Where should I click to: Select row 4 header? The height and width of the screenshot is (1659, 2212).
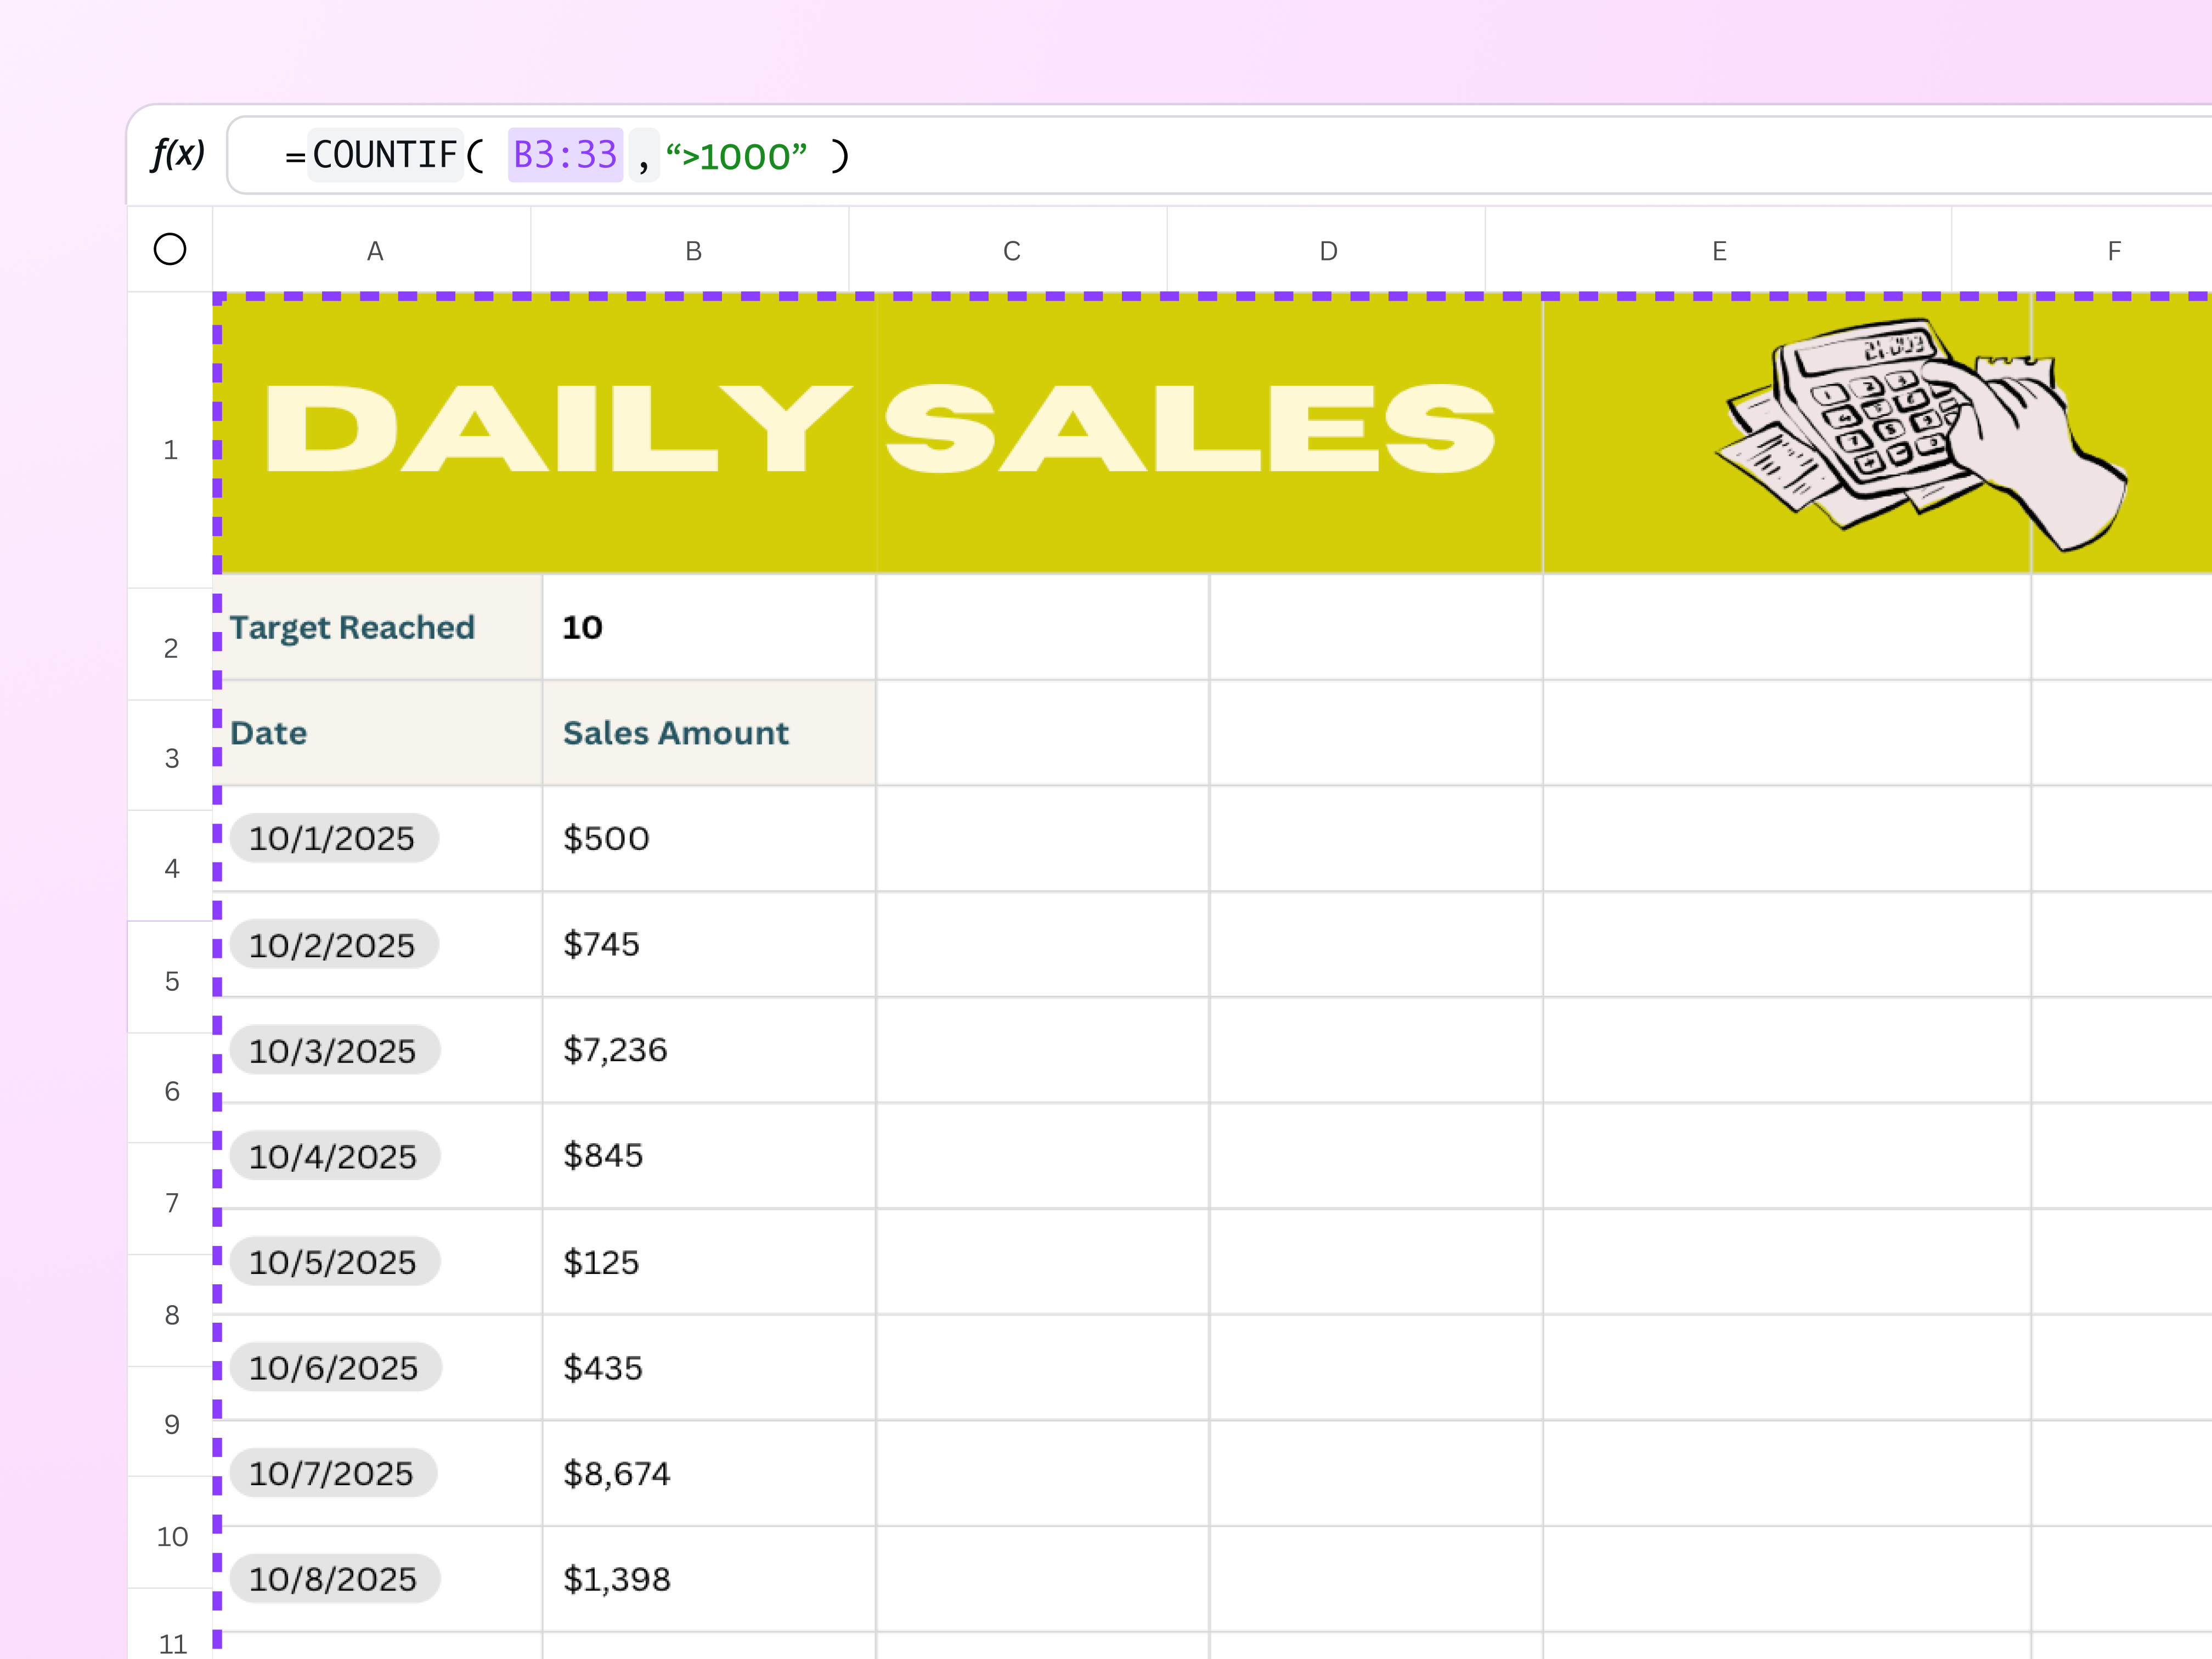(x=170, y=867)
